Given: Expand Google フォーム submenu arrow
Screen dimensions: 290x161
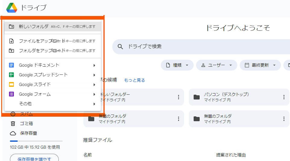Looking at the screenshot, I should 94,94.
